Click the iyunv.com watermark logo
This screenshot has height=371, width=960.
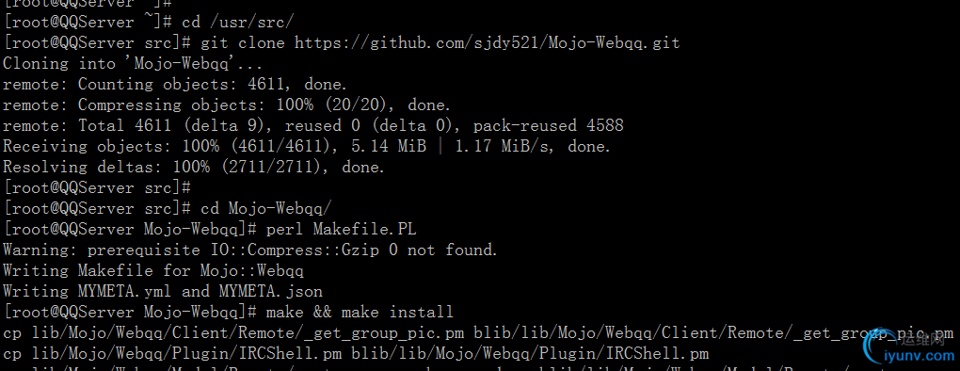pos(909,347)
